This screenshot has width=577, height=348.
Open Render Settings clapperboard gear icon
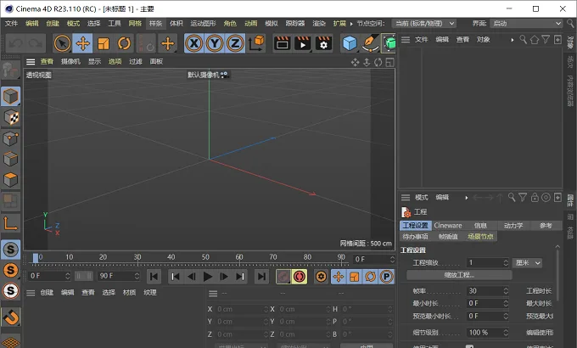pos(323,43)
